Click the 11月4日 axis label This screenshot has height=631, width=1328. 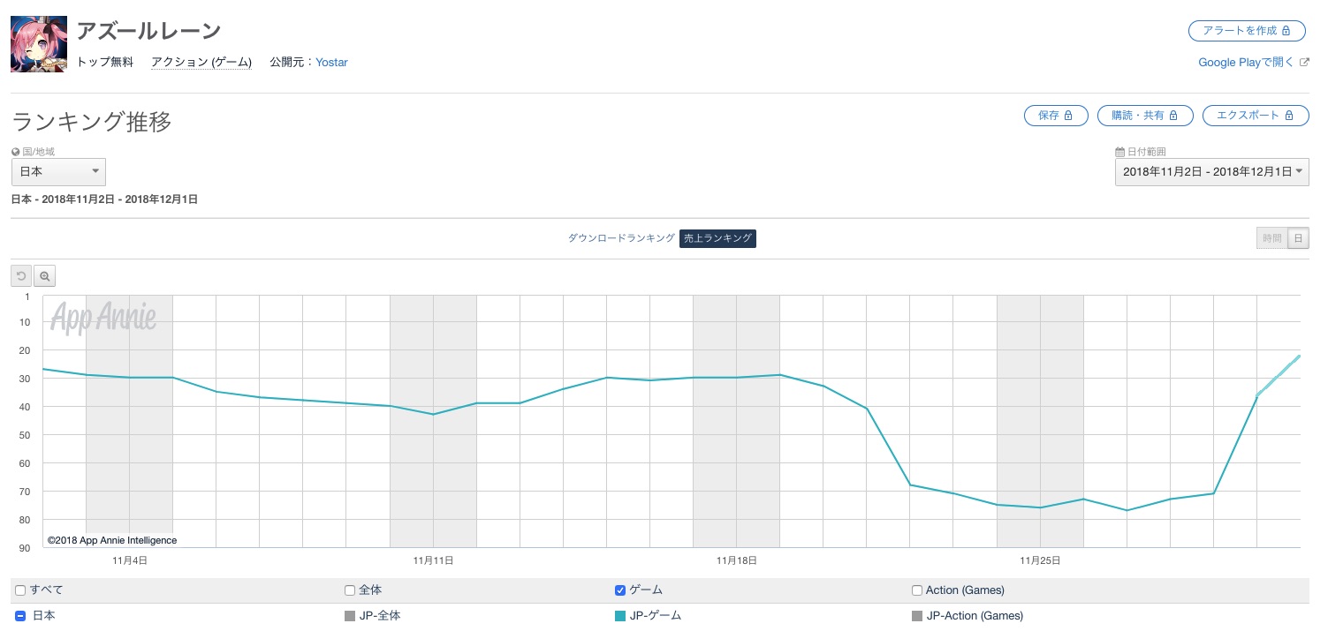point(129,560)
